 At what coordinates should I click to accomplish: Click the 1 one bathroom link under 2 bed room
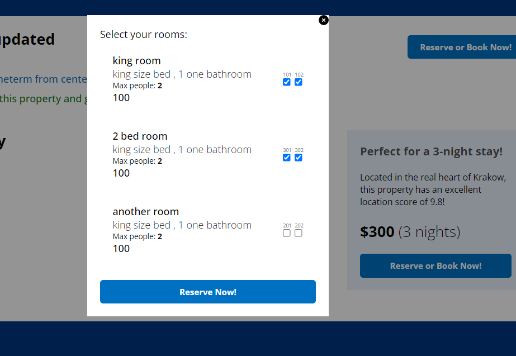pos(216,149)
